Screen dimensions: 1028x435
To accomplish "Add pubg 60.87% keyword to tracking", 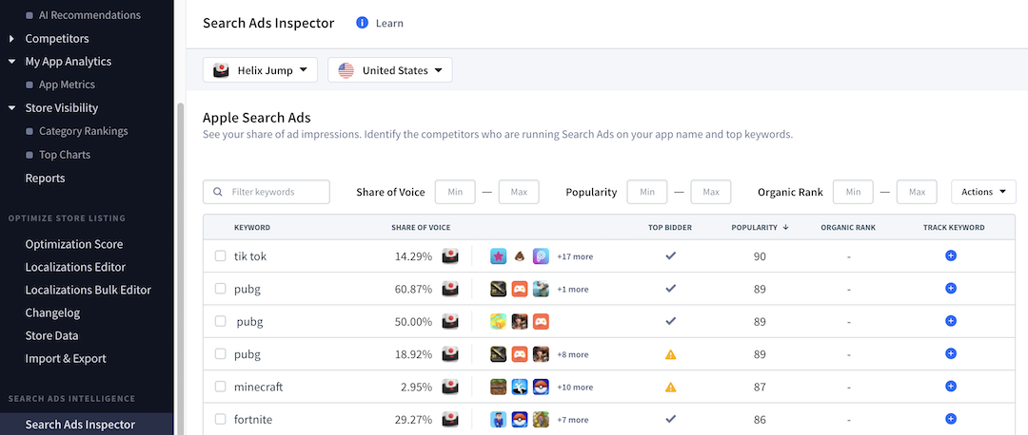I will click(951, 289).
